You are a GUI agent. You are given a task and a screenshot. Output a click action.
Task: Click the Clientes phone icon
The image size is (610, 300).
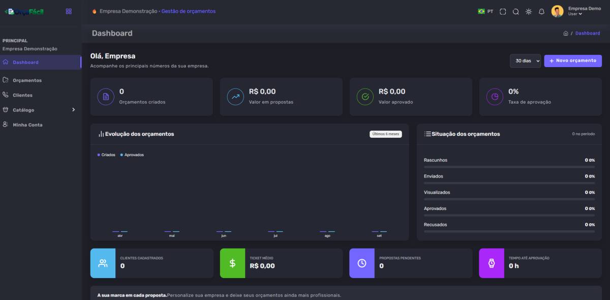pyautogui.click(x=6, y=95)
